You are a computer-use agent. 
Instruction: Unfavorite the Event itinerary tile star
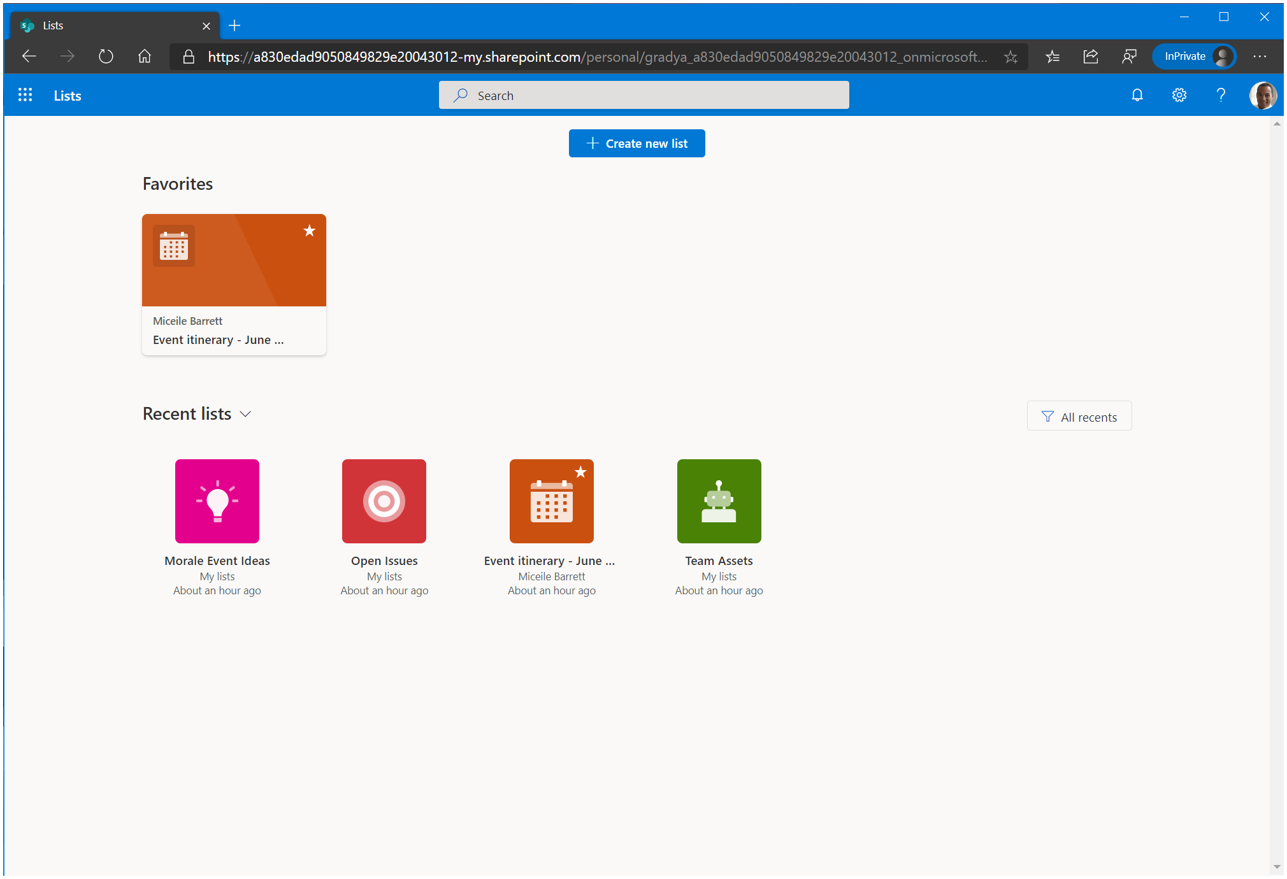point(580,471)
